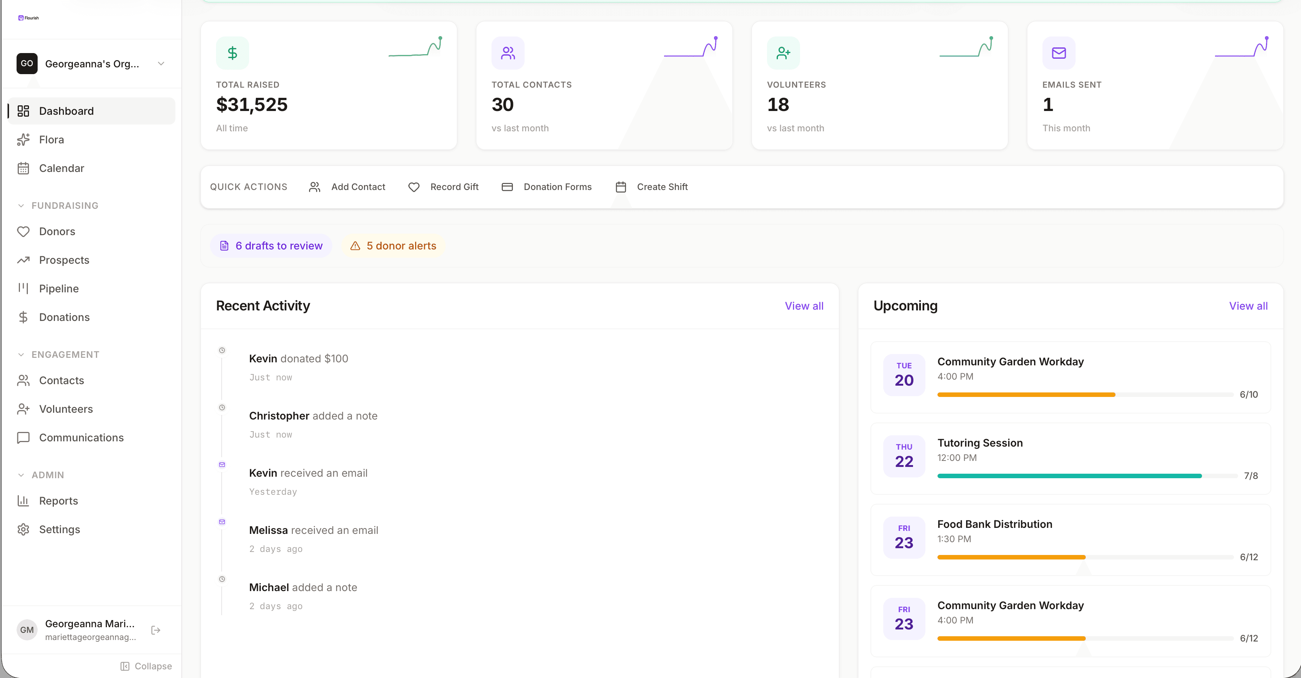Switch to the Dashboard tab
Screen dimensions: 1301x678
click(x=66, y=111)
